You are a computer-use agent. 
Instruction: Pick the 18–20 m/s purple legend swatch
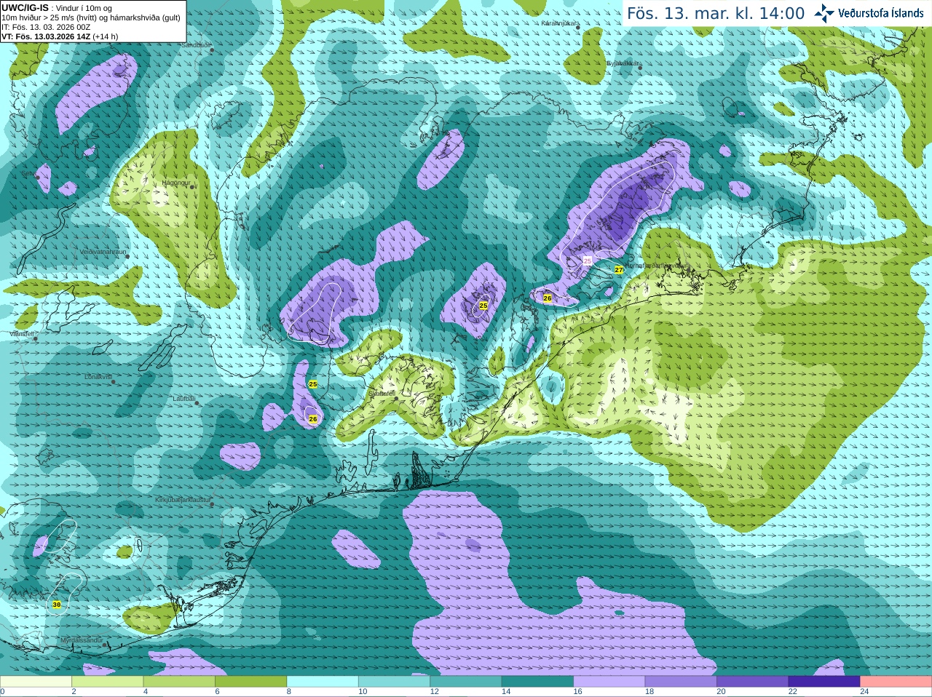coord(681,682)
